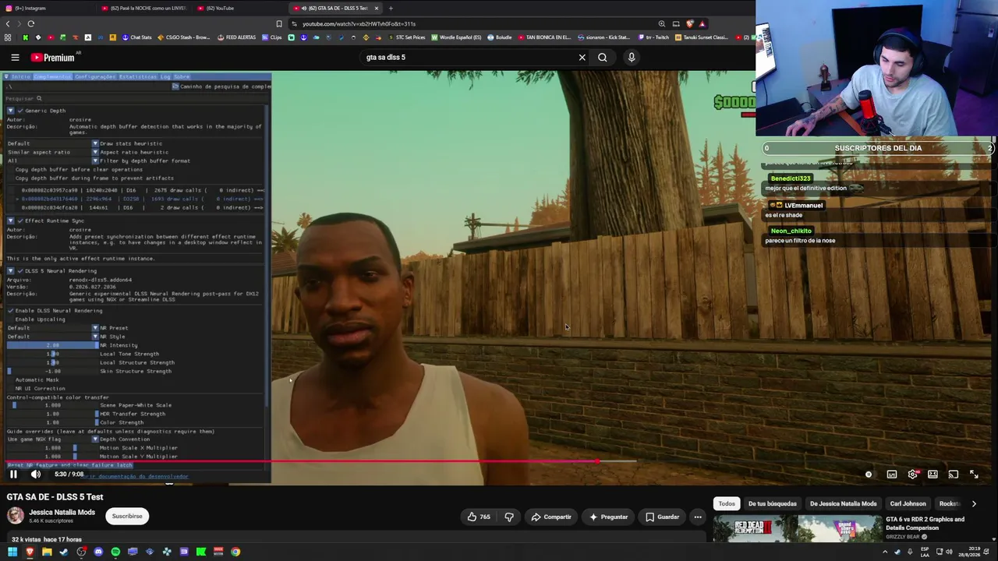
Task: Disable Enable DLSS Neural Rendering option
Action: (x=11, y=310)
